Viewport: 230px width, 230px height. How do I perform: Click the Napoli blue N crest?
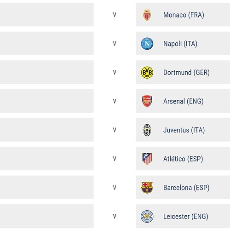point(147,44)
